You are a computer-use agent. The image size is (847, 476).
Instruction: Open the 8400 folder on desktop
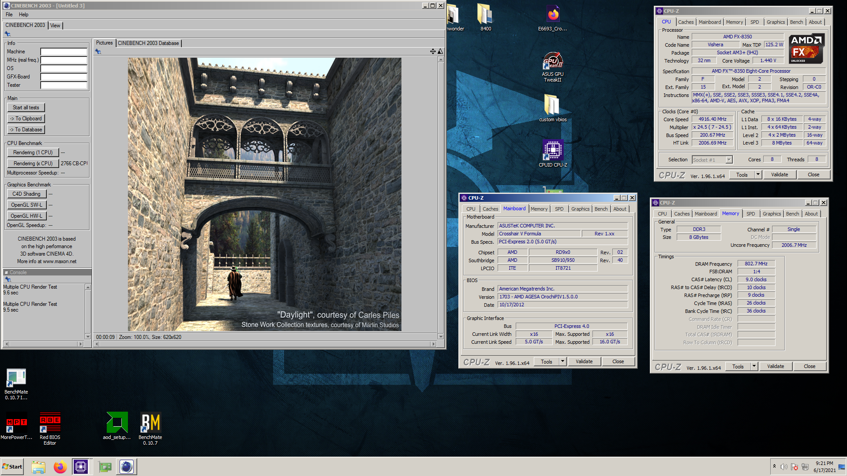[485, 18]
